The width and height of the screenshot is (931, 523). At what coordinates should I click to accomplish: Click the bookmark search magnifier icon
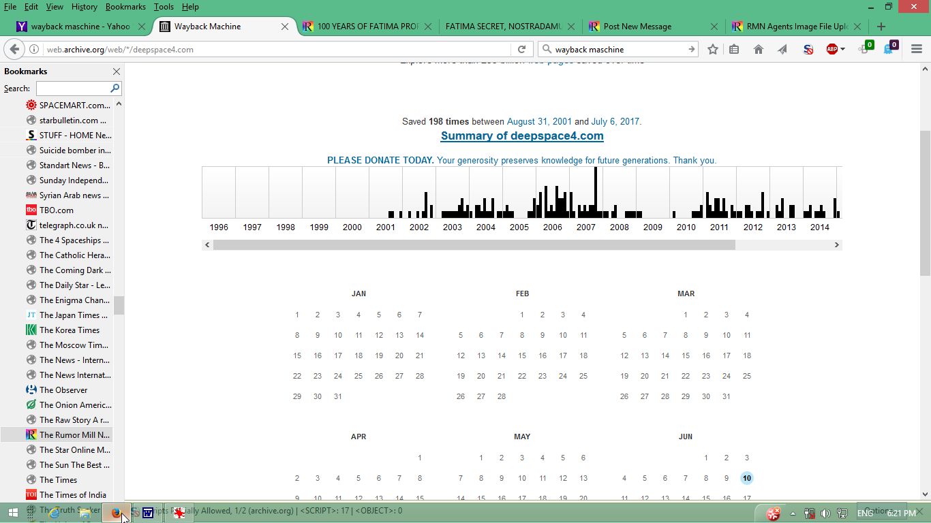tap(115, 88)
